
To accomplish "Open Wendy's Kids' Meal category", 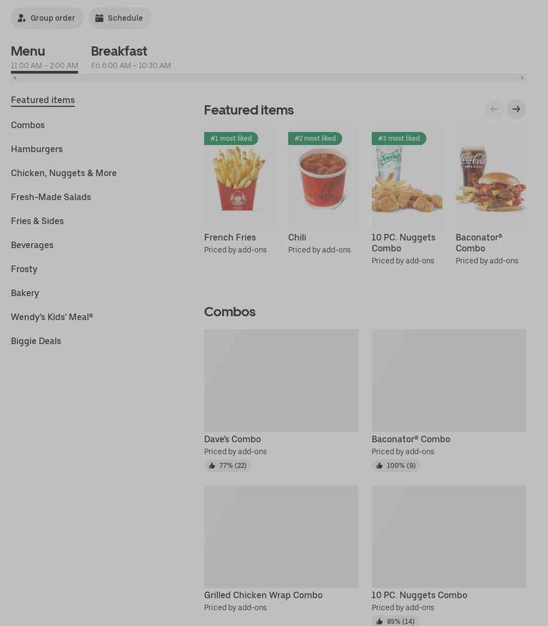I will coord(52,317).
